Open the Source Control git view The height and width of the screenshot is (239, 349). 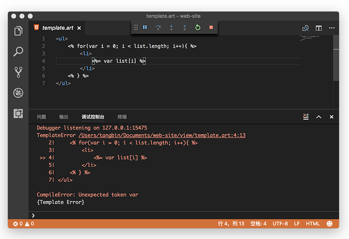[18, 72]
